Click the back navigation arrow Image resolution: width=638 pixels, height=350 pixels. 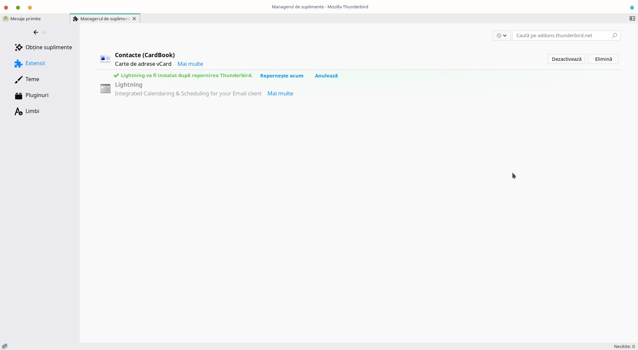(x=36, y=32)
